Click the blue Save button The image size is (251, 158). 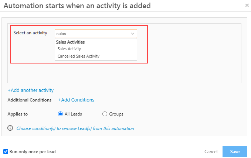click(235, 151)
